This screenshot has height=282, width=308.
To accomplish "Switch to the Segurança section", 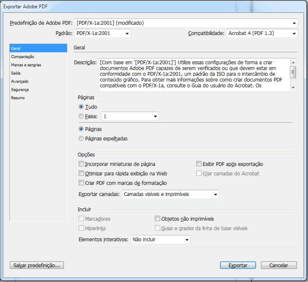I will point(38,90).
